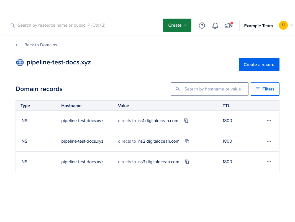
Task: Click the back arrow icon
Action: (18, 45)
